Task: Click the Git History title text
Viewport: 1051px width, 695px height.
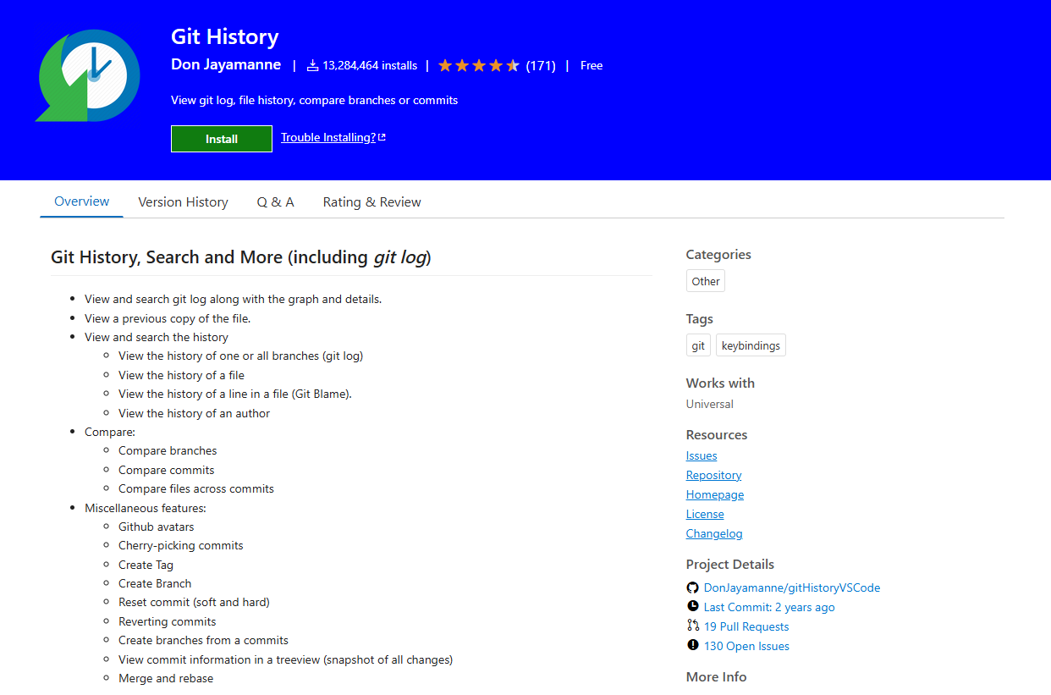Action: tap(224, 37)
